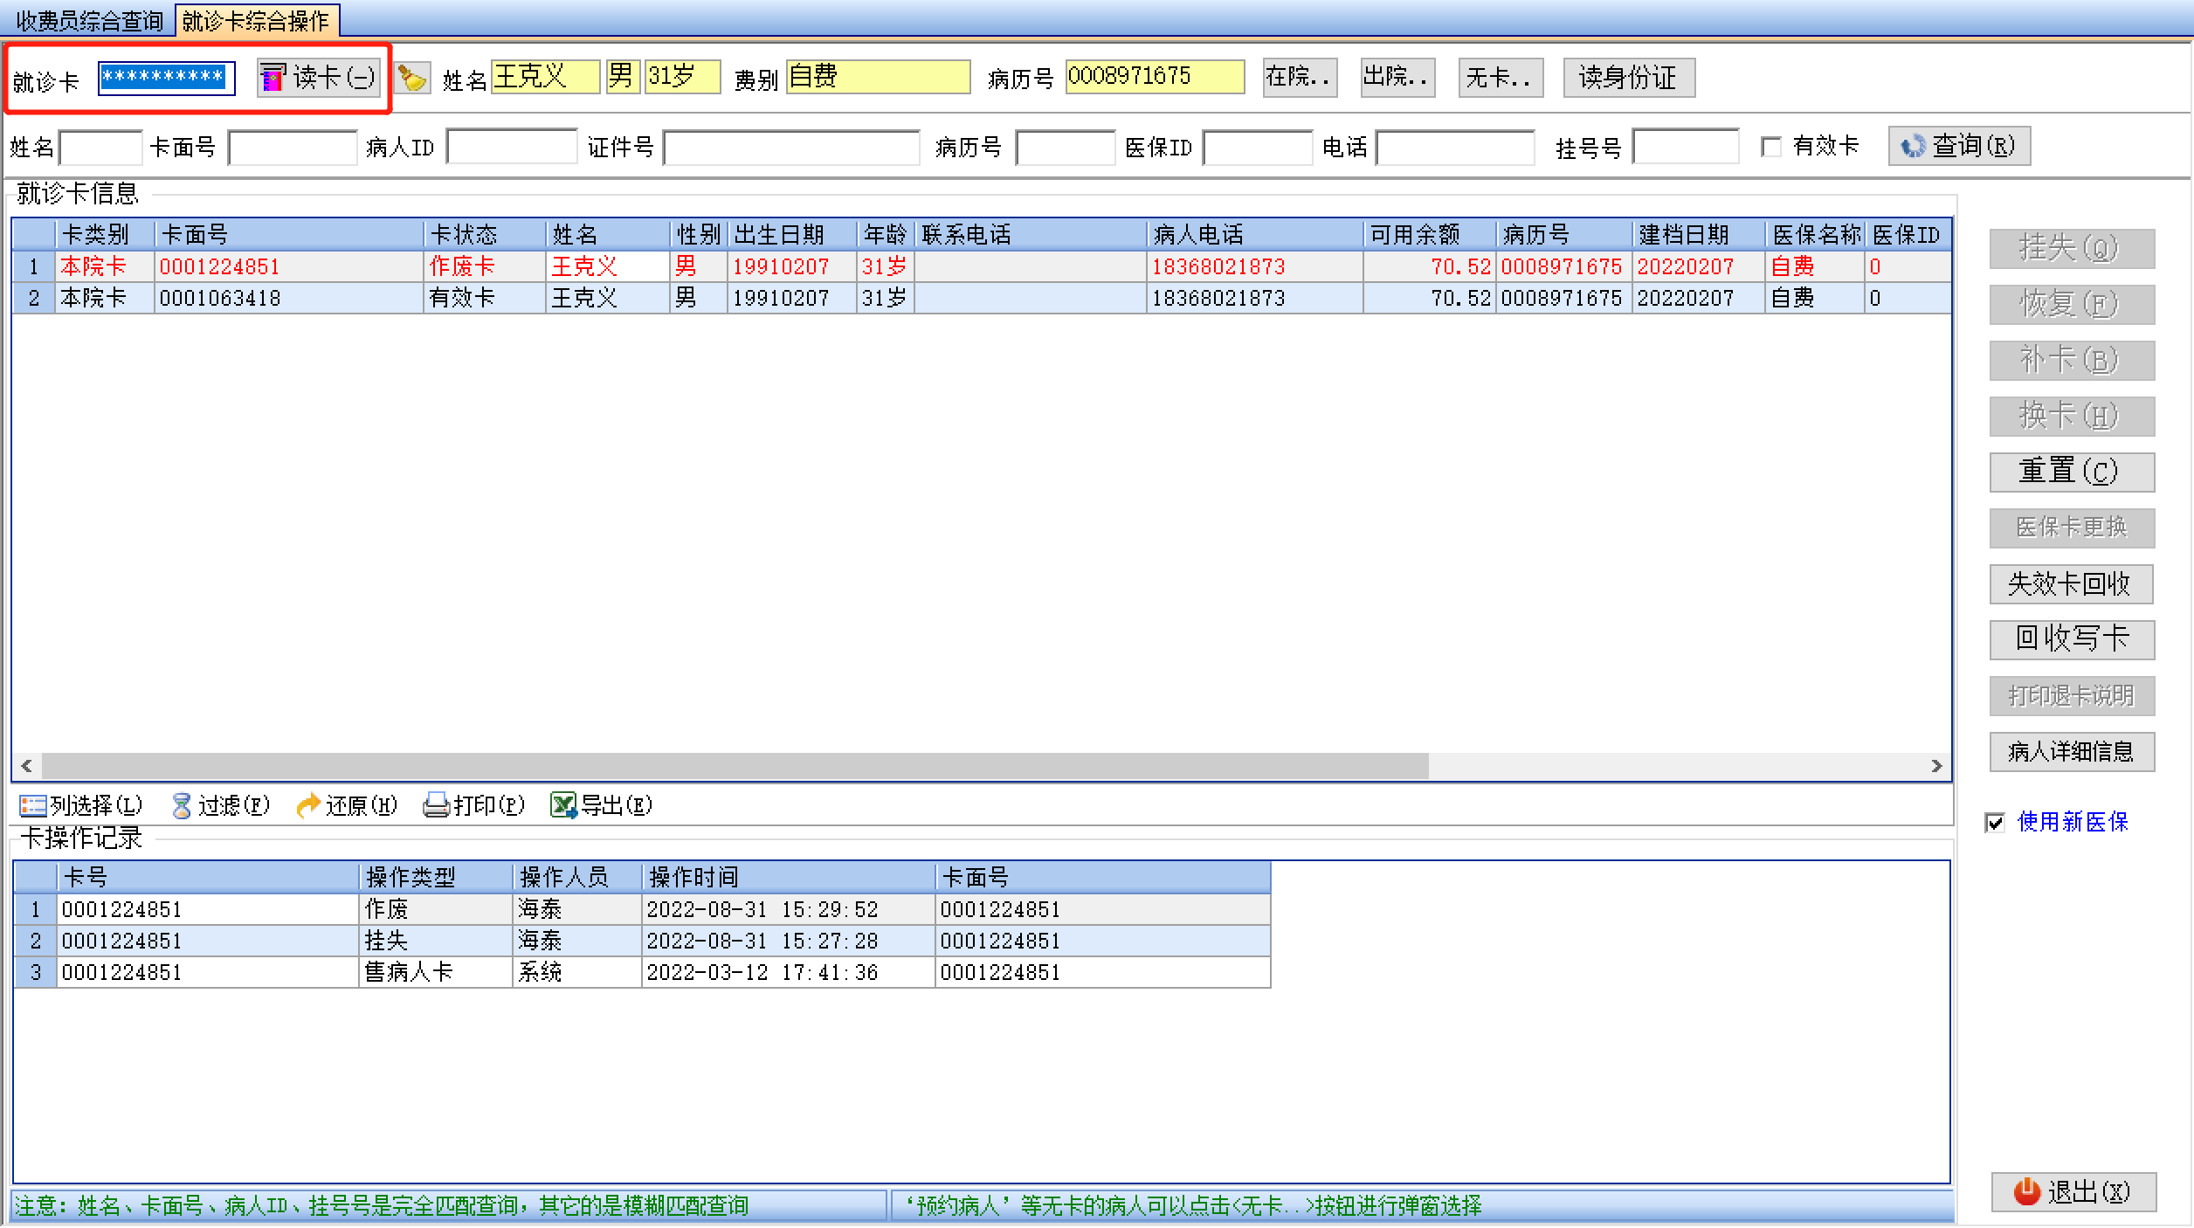The height and width of the screenshot is (1228, 2194).
Task: Click the horizontal scrollbar right arrow
Action: (x=1936, y=766)
